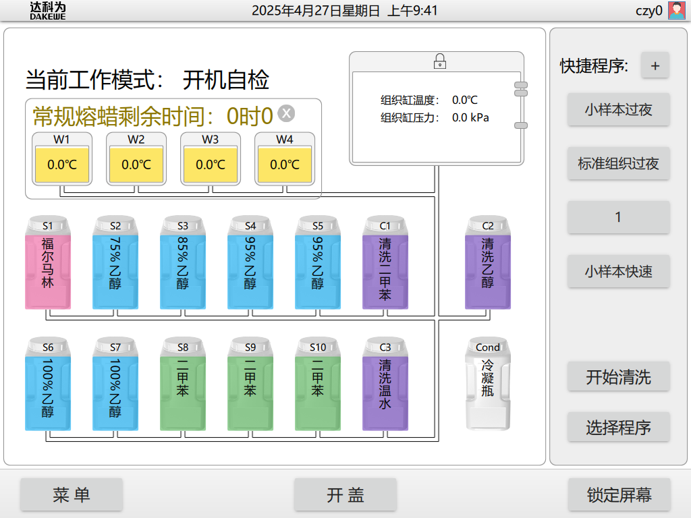The width and height of the screenshot is (691, 518).
Task: Tap the W4 wax bath tank
Action: coord(284,159)
